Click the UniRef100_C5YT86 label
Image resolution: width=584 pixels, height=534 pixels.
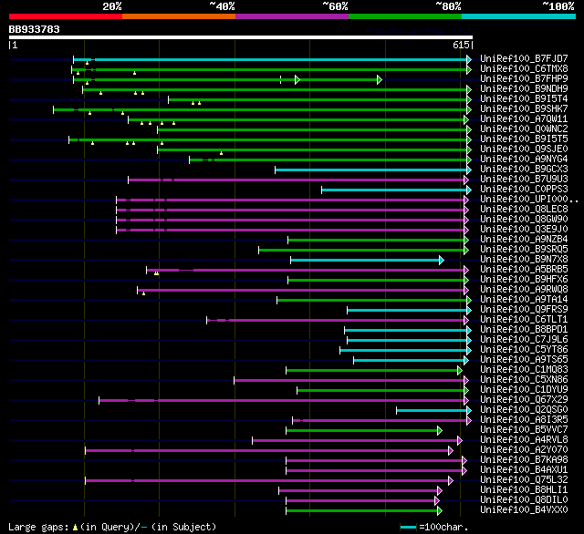coord(524,350)
